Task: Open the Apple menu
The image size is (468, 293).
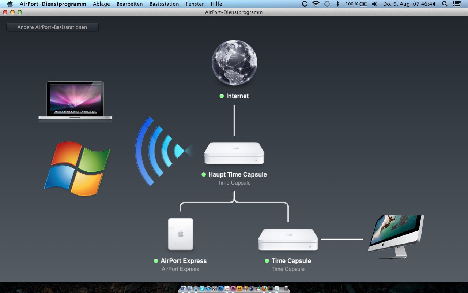Action: (10, 4)
